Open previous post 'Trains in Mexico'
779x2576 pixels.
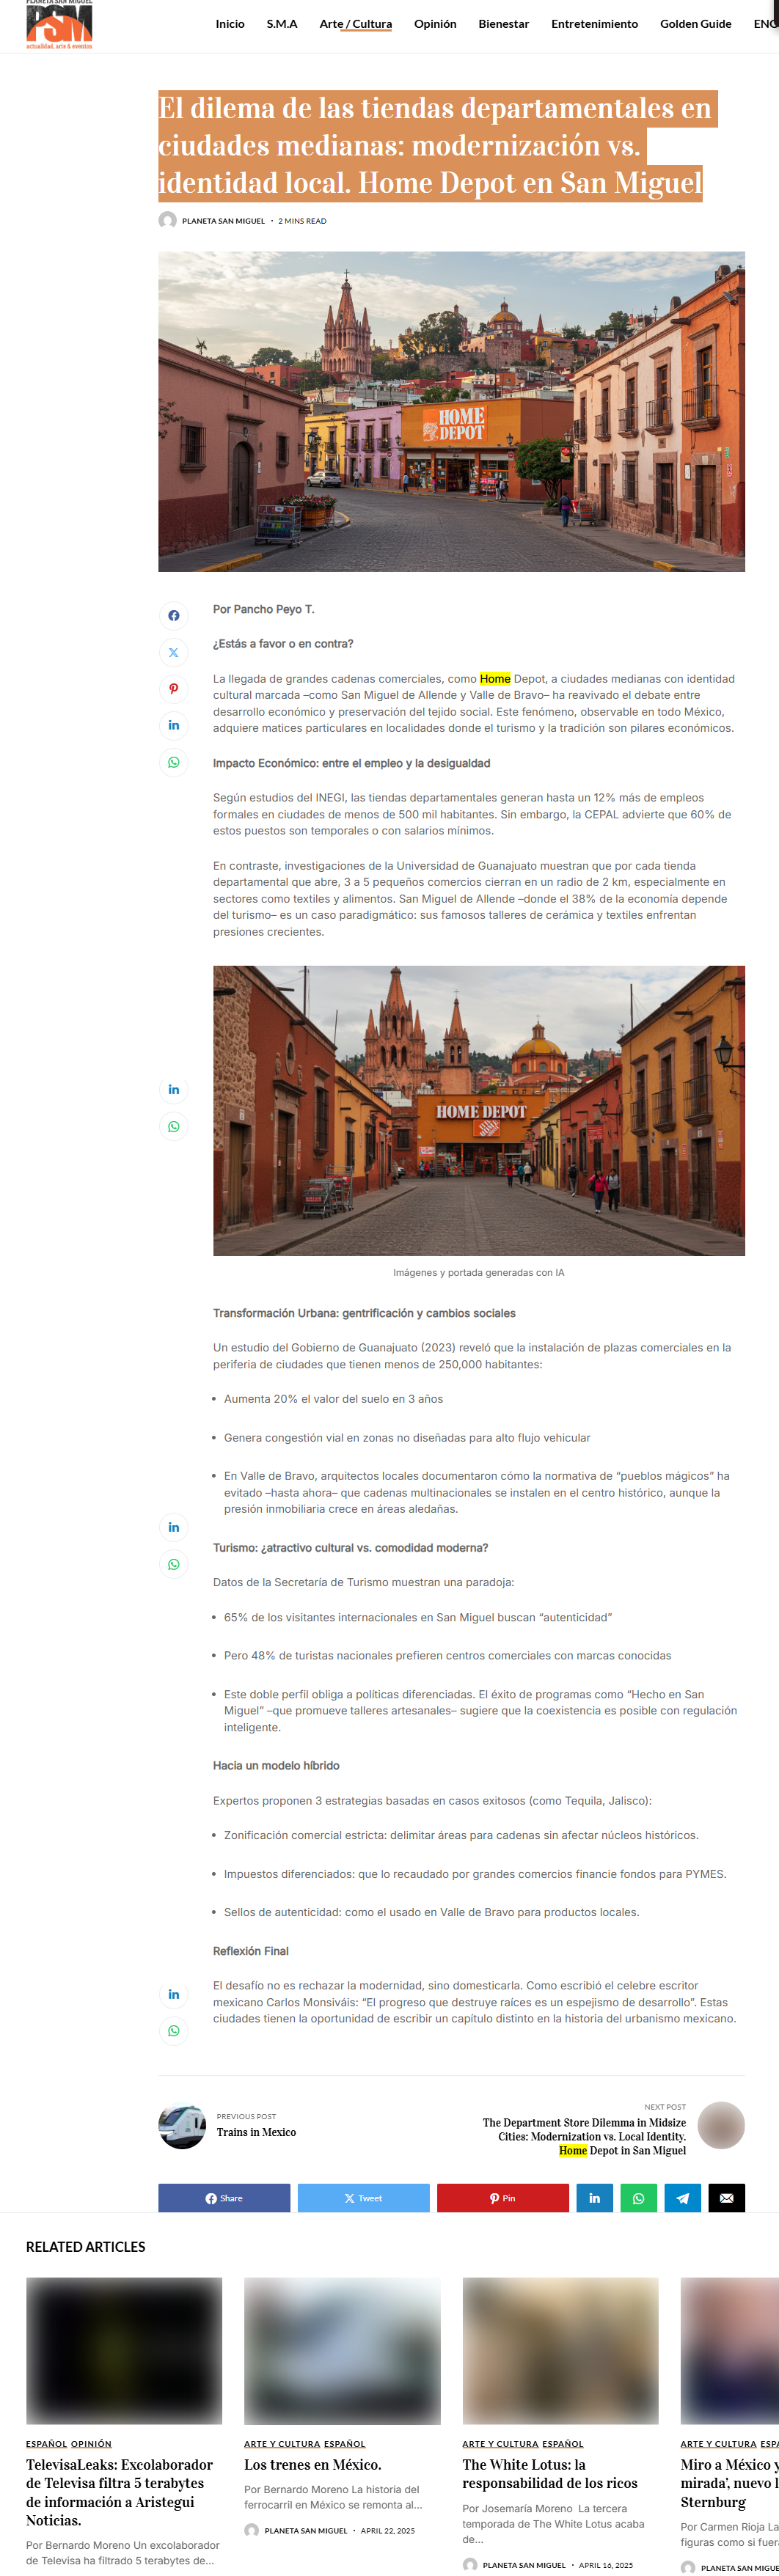256,2132
